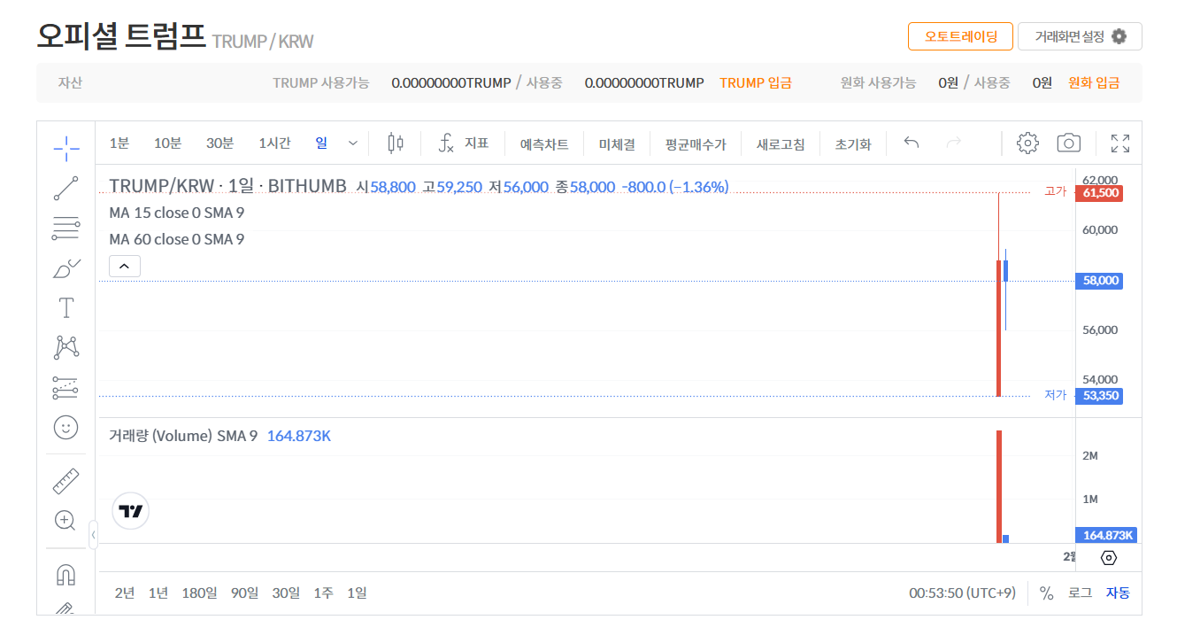Activate the zoom in tool
This screenshot has height=643, width=1177.
pos(66,521)
